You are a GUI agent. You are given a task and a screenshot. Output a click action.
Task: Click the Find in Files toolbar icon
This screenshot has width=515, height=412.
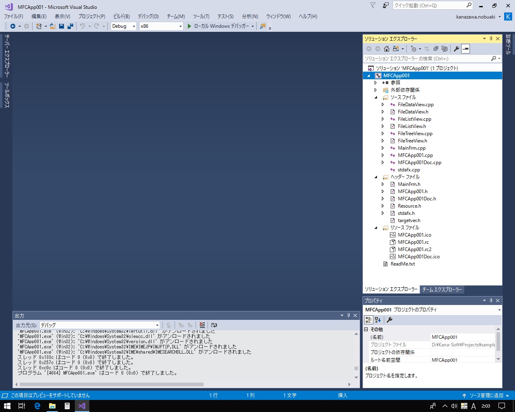pyautogui.click(x=263, y=26)
